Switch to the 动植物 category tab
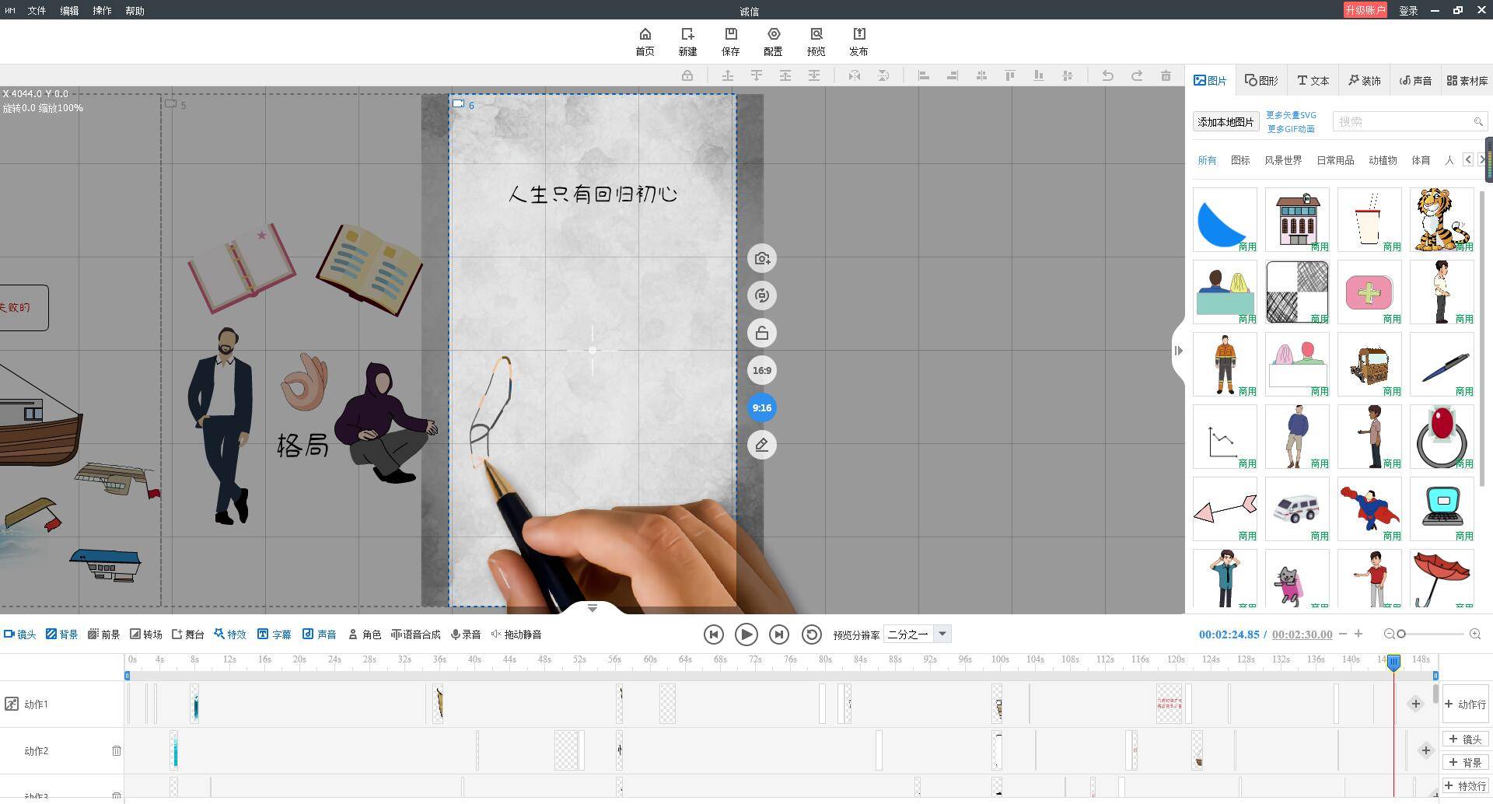The width and height of the screenshot is (1493, 804). pyautogui.click(x=1383, y=160)
